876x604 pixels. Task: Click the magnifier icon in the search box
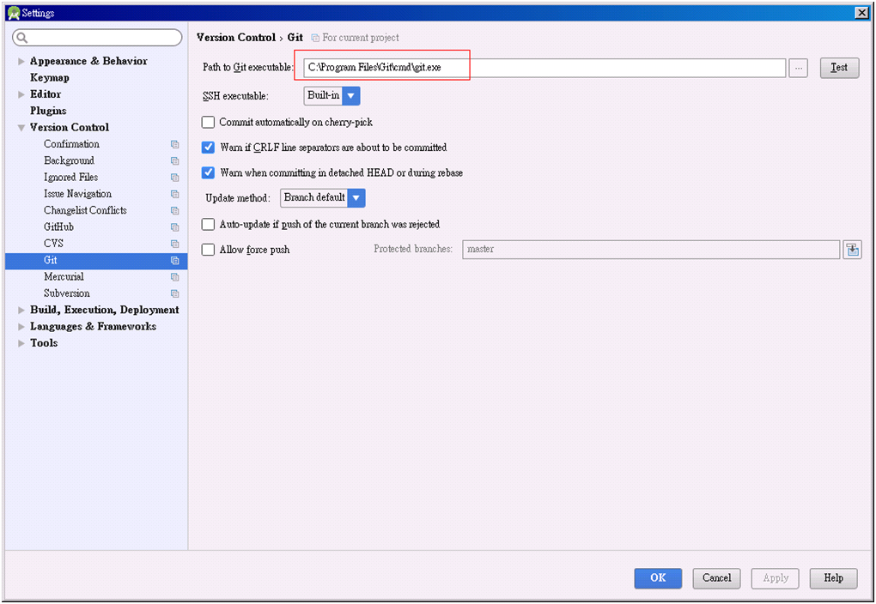22,38
